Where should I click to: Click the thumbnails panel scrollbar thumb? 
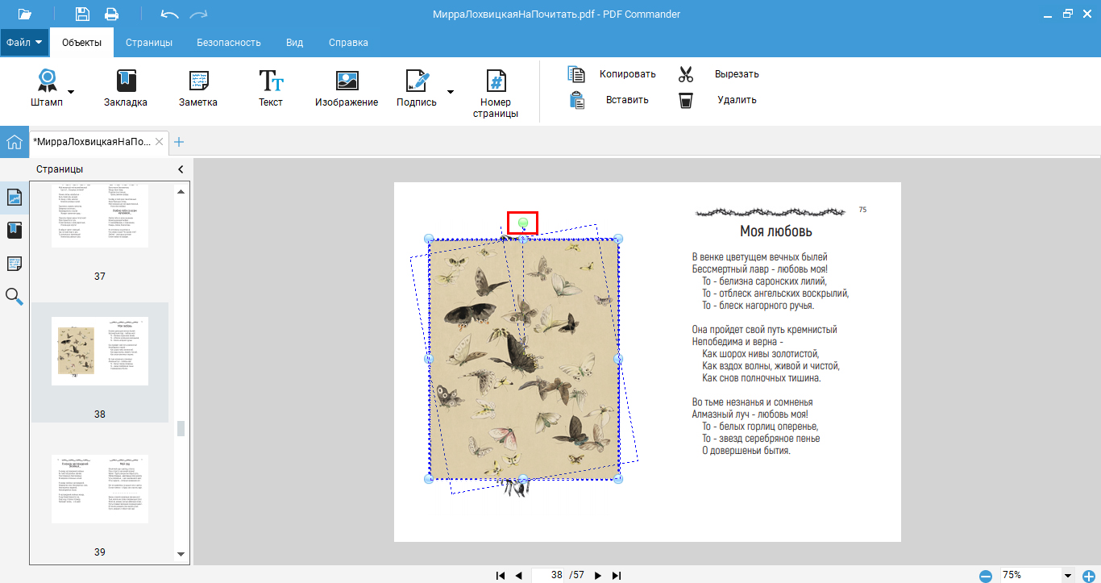pyautogui.click(x=181, y=427)
